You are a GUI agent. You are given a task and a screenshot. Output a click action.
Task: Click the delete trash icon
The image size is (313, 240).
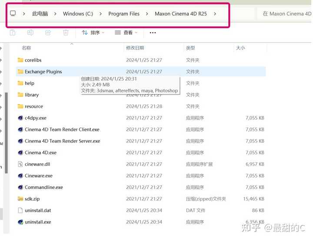point(66,32)
